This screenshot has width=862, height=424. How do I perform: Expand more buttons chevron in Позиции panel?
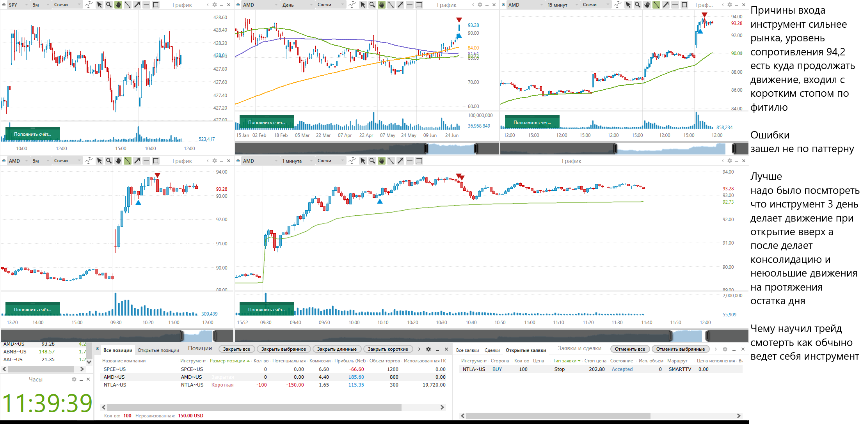click(419, 349)
